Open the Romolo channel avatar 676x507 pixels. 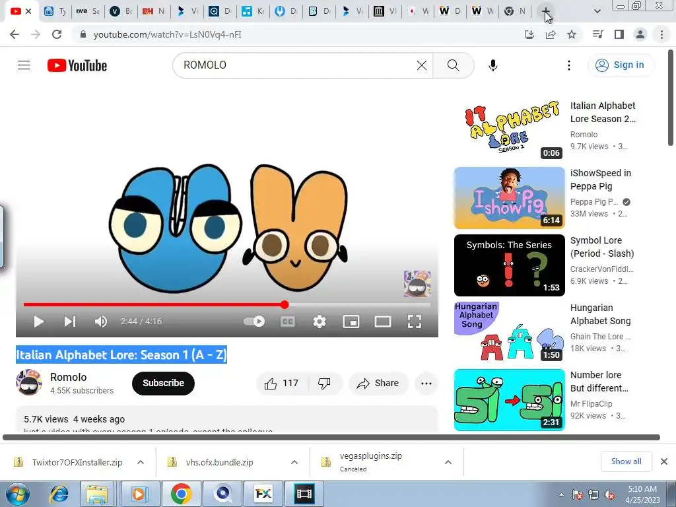coord(29,382)
